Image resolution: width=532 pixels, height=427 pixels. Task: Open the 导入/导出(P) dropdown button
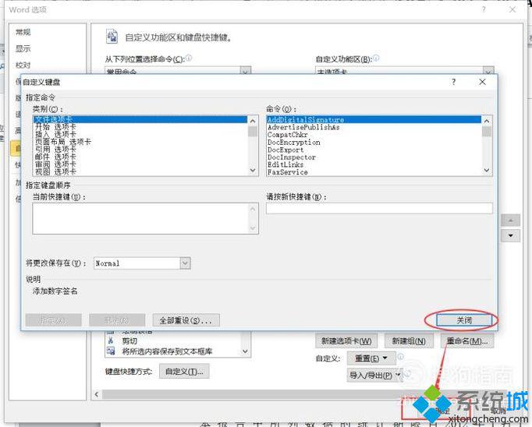[x=374, y=375]
